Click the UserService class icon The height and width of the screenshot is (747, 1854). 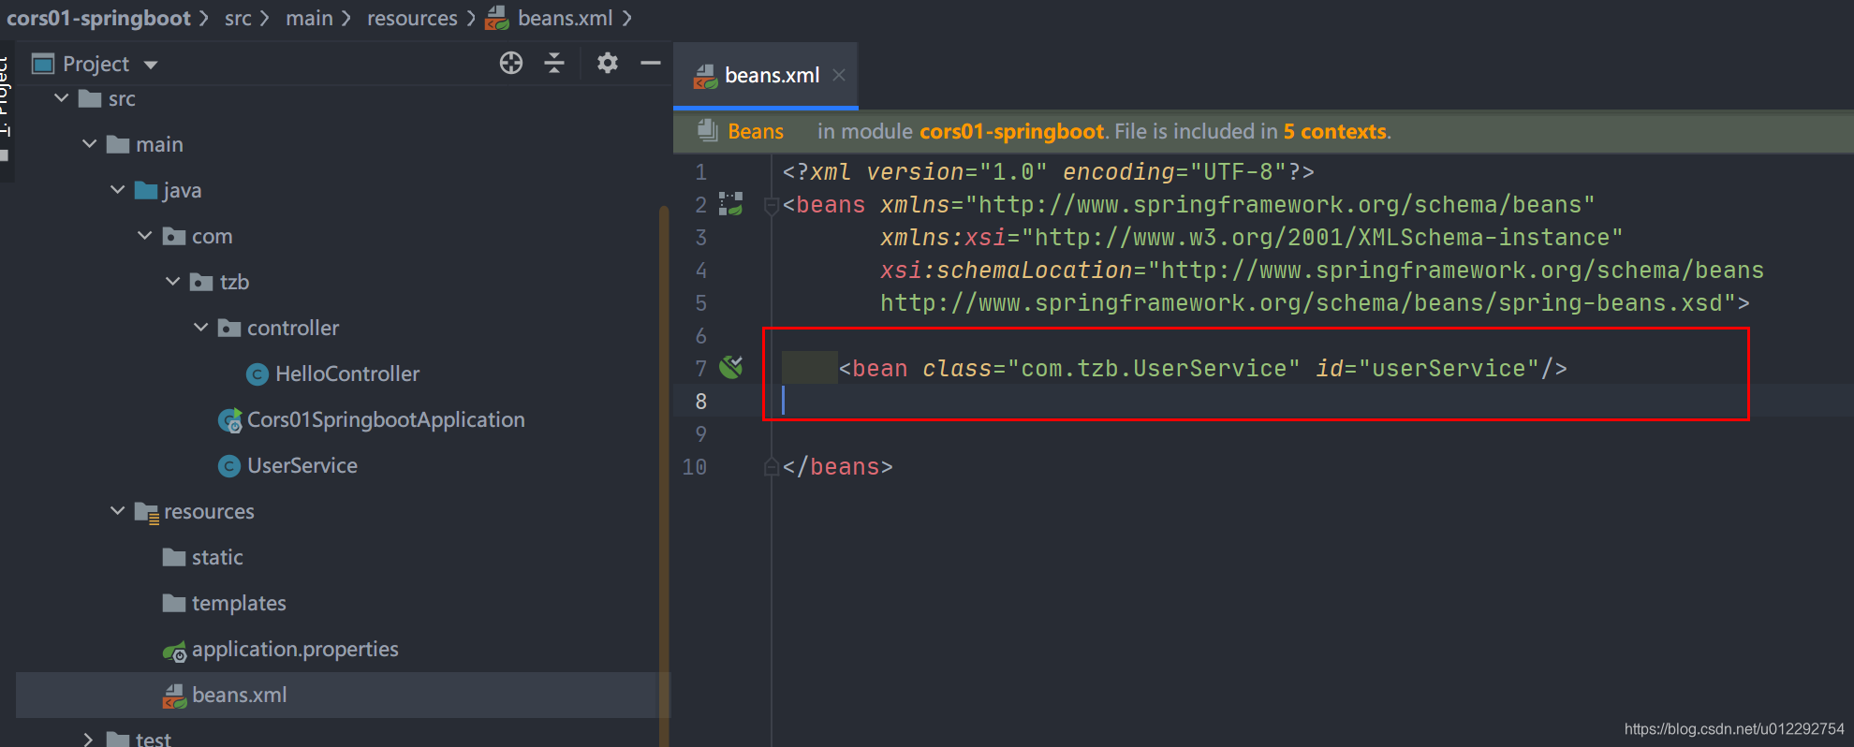229,466
